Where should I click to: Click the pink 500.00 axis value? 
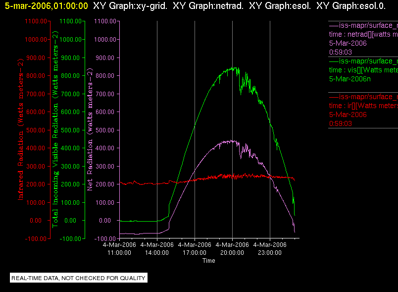click(105, 130)
